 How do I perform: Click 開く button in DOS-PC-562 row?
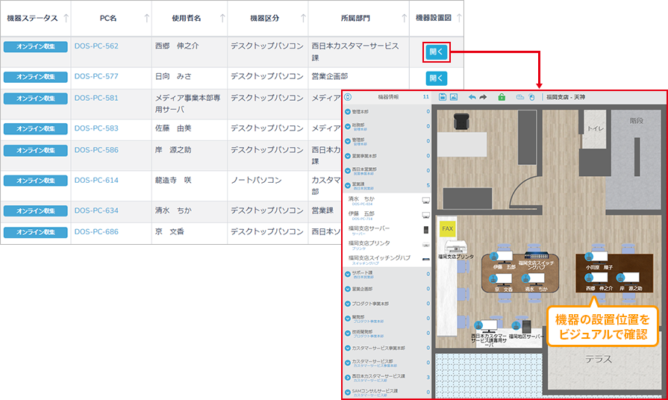pyautogui.click(x=436, y=52)
